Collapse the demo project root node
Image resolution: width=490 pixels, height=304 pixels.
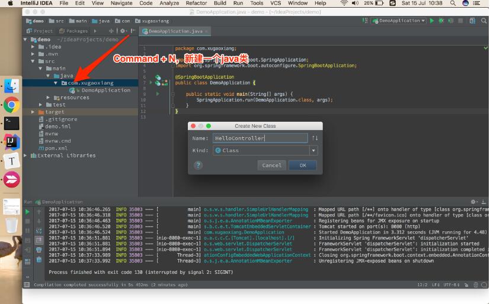pyautogui.click(x=25, y=40)
